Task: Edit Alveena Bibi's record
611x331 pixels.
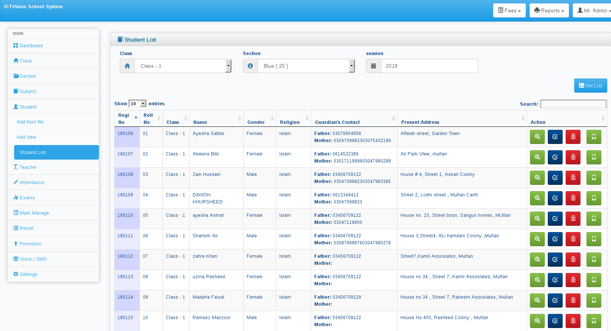Action: pos(555,157)
